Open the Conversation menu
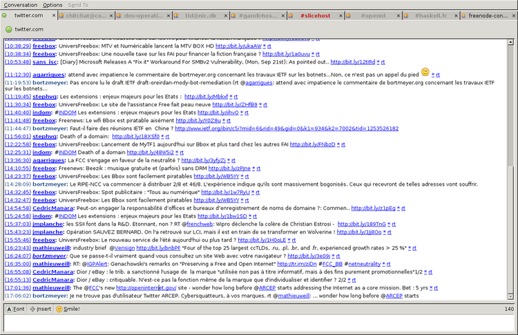 [21, 5]
